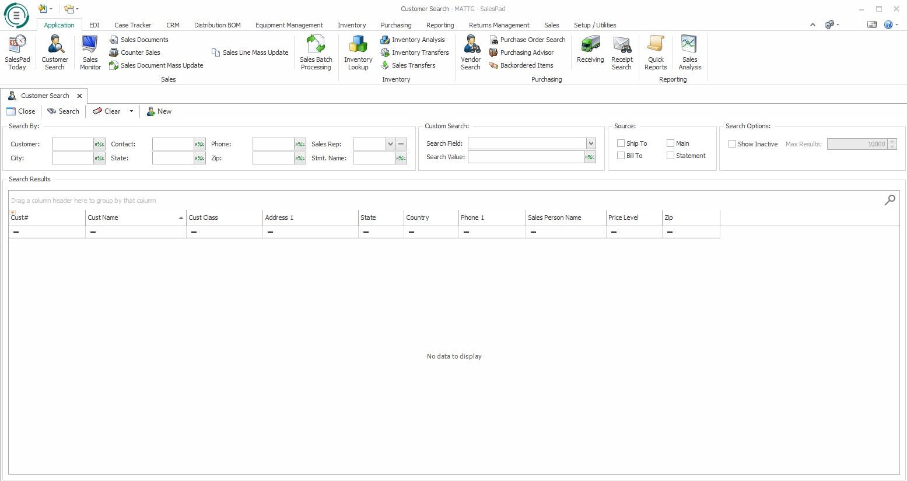Open the Sales Monitor tool

pos(90,52)
